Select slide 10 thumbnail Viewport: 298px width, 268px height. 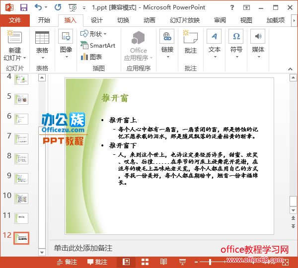[21, 199]
